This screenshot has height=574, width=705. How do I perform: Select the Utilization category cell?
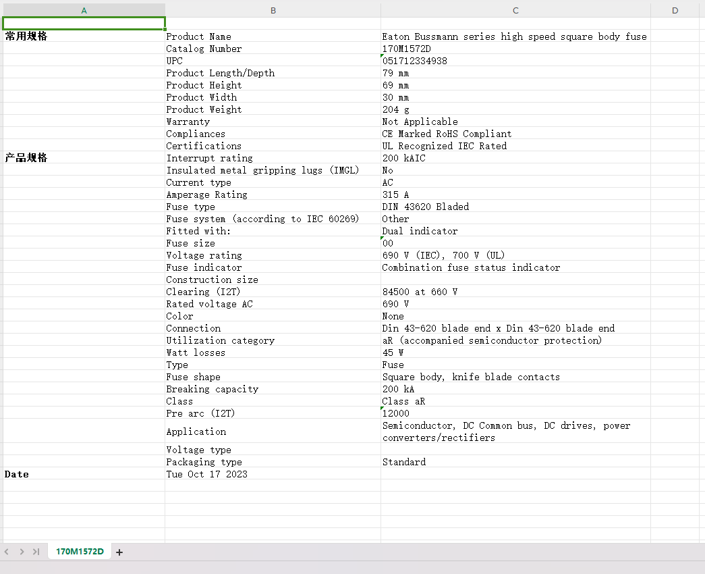[x=273, y=340]
